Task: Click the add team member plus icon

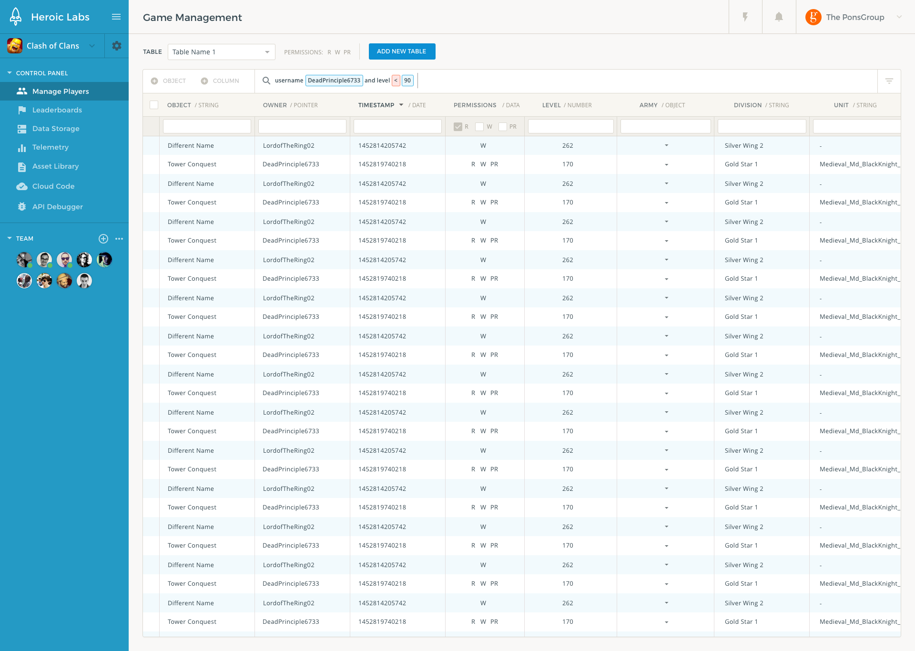Action: pyautogui.click(x=103, y=239)
